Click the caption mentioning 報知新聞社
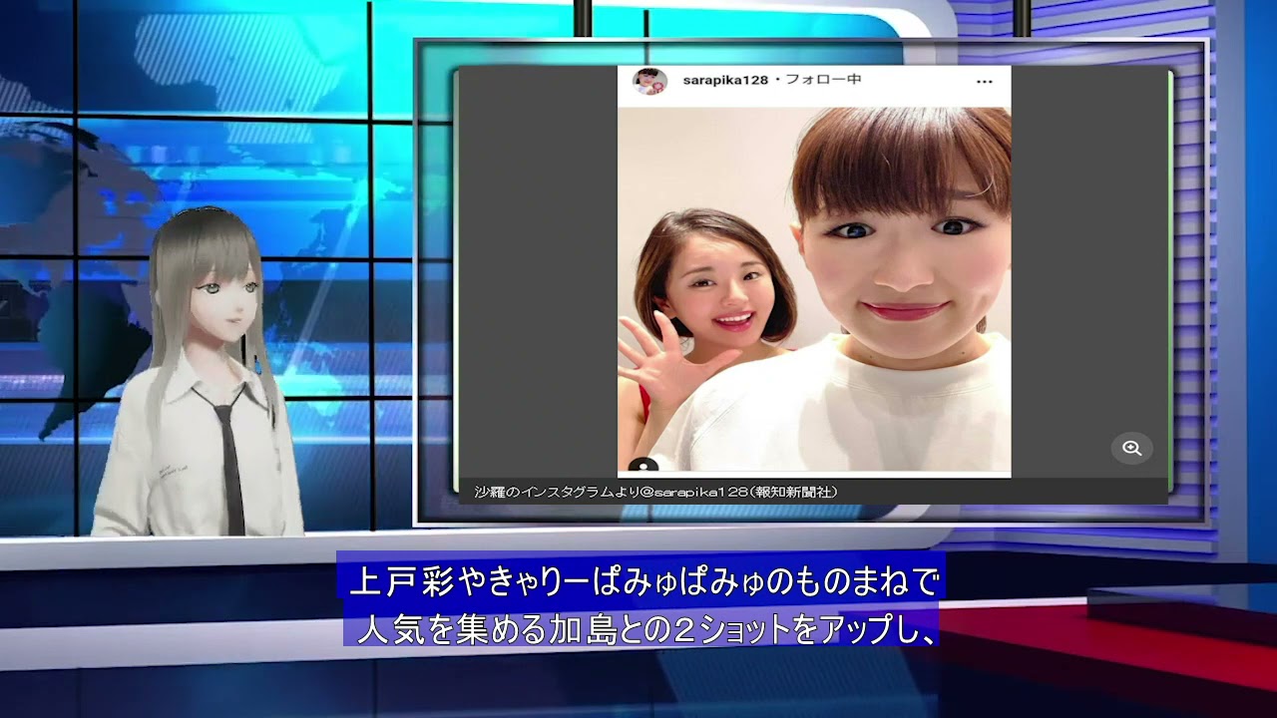 tap(655, 492)
